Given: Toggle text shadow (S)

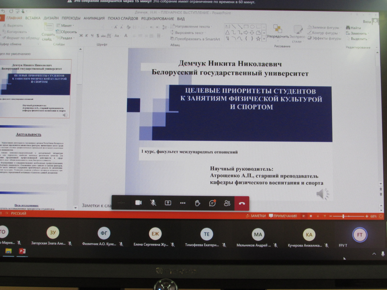Looking at the screenshot, I should point(98,35).
